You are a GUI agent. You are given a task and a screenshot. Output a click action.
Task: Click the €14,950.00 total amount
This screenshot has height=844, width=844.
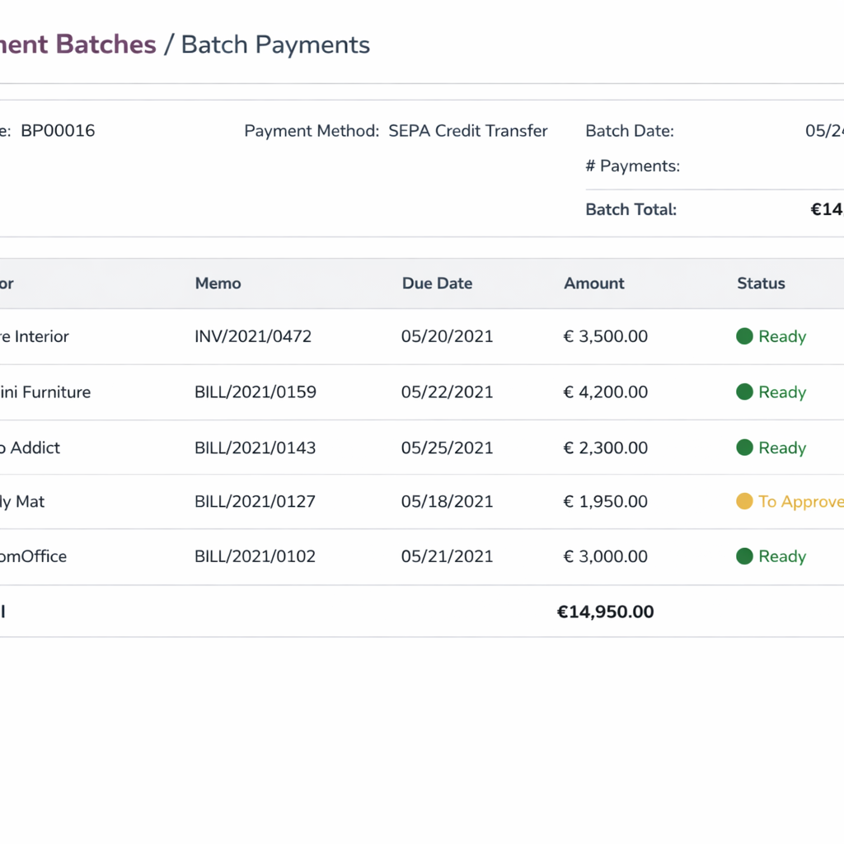pyautogui.click(x=605, y=612)
